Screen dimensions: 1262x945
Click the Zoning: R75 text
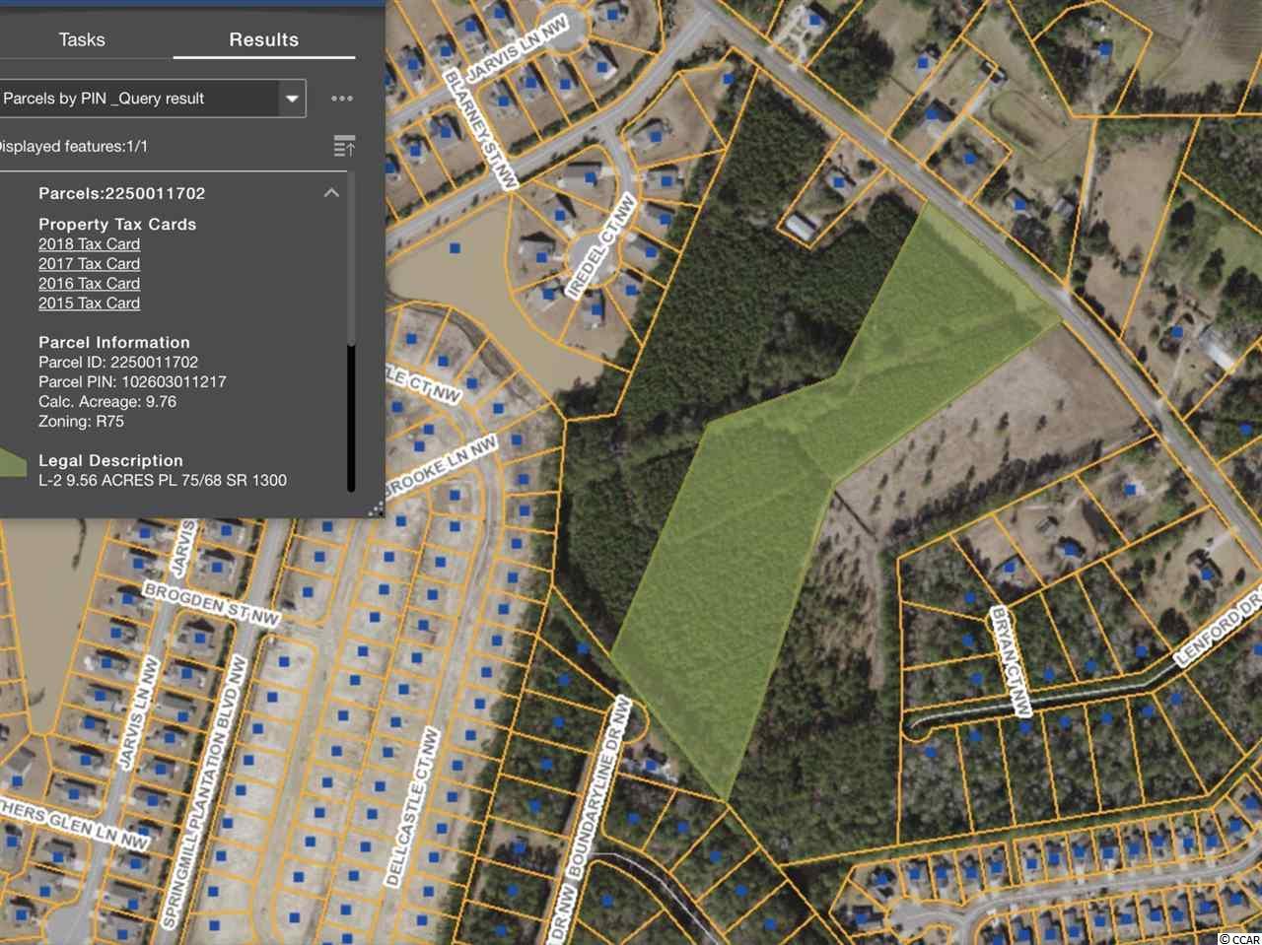pos(81,421)
